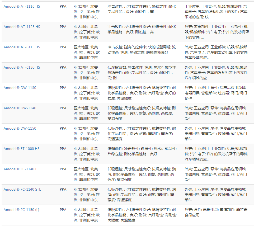254x226 pixels.
Task: Open the Amodel® AT-6115 HS product link
Action: coord(22,47)
